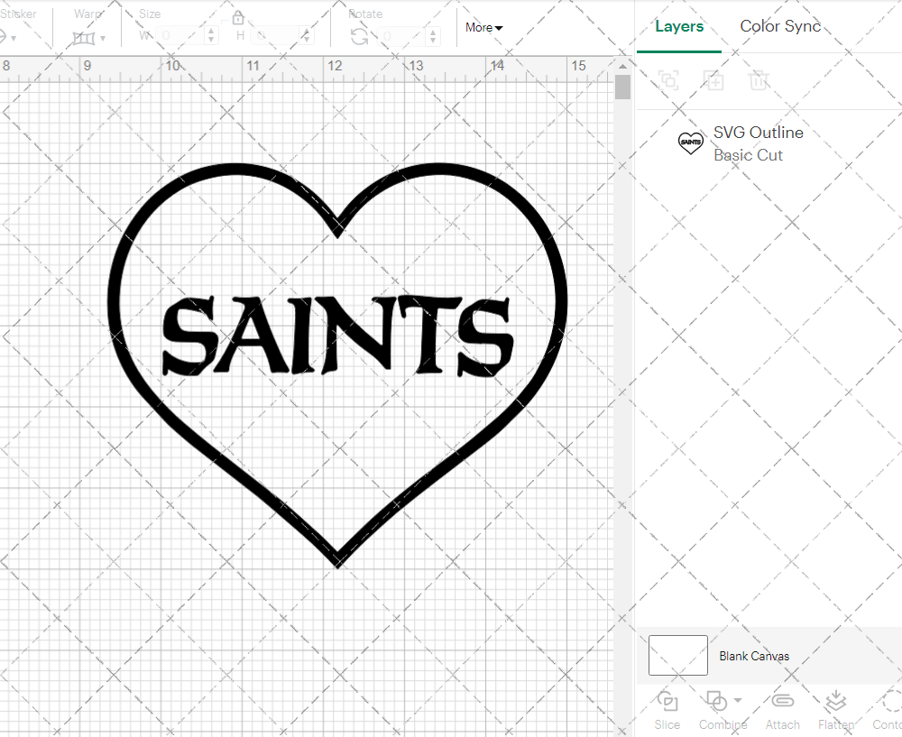Click the Duplicate layer icon

713,80
